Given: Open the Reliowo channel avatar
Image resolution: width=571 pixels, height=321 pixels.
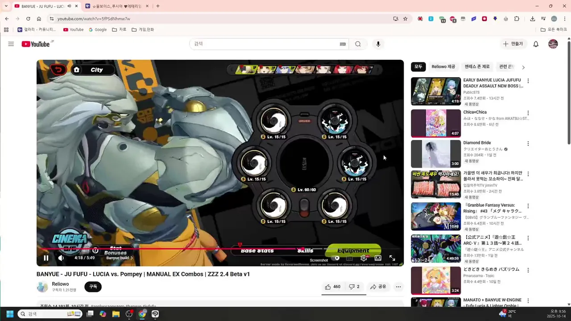Looking at the screenshot, I should point(42,287).
